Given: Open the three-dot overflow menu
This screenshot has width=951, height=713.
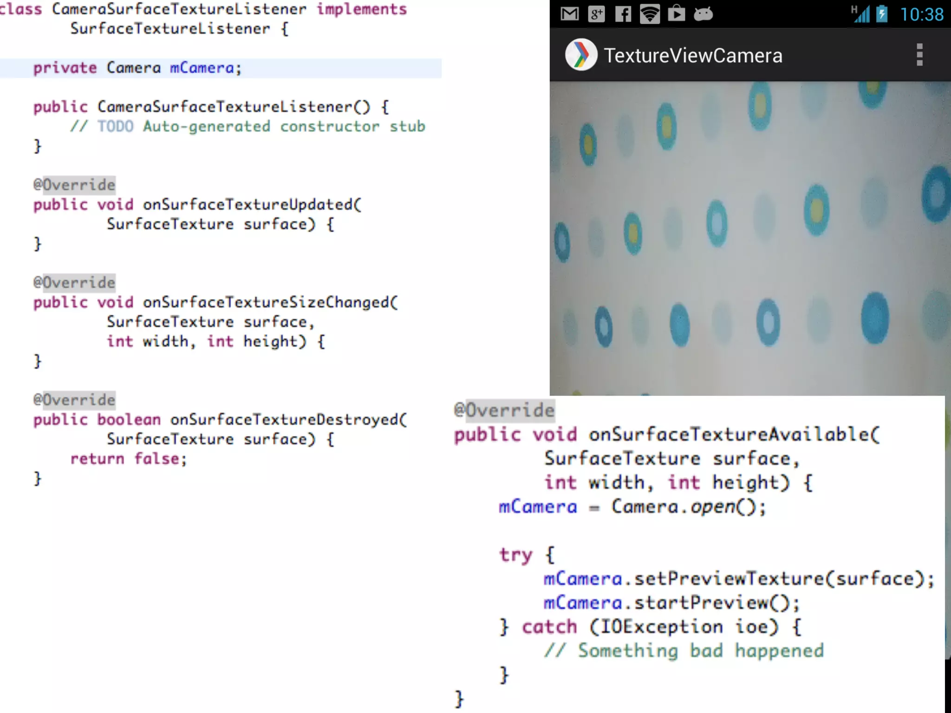Looking at the screenshot, I should (x=919, y=55).
